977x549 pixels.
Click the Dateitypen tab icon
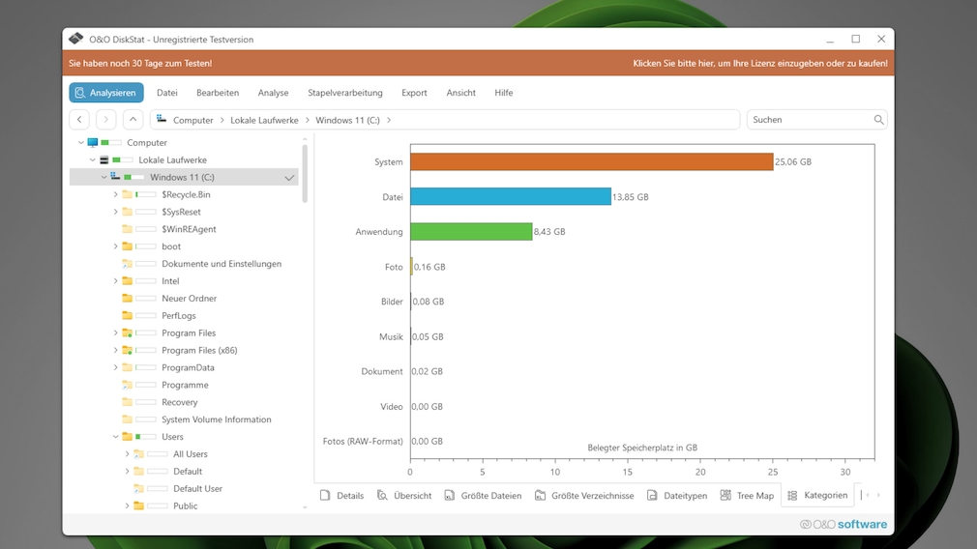coord(652,496)
